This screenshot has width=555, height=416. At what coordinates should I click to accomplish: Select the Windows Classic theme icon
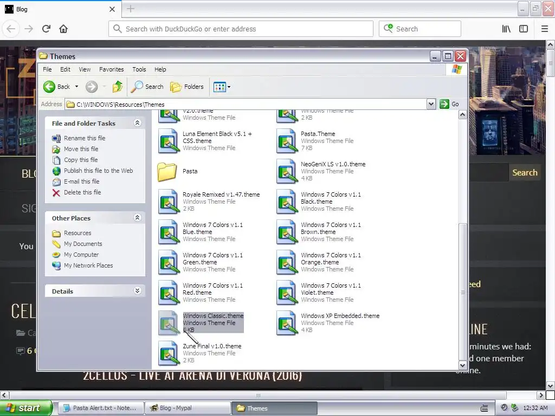[x=169, y=323]
